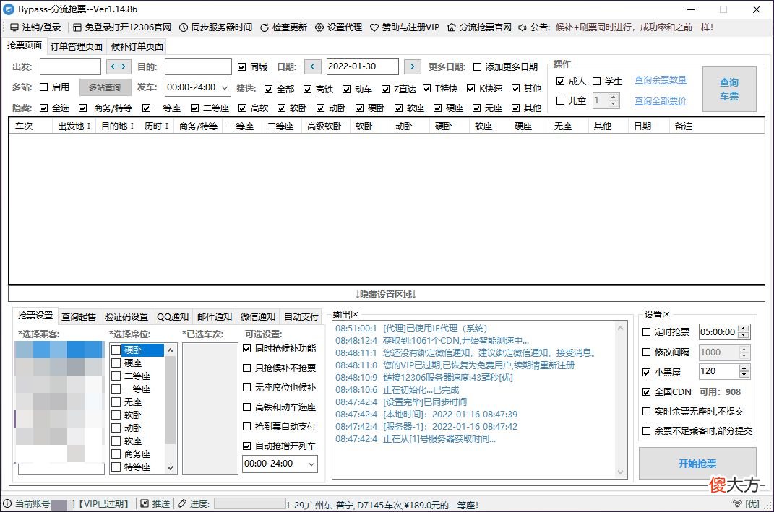Click 查询车票 button

click(x=729, y=90)
